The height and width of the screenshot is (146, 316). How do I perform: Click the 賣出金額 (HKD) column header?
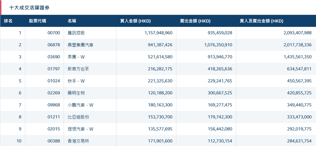(195, 21)
